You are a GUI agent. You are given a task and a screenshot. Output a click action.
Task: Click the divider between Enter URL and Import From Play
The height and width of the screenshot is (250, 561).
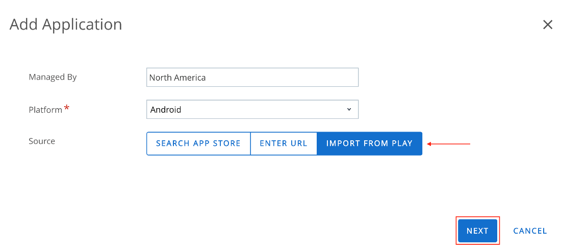coord(317,143)
